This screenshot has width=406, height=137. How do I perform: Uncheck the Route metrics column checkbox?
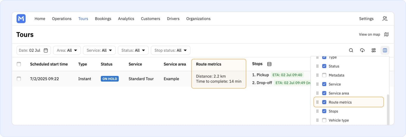click(x=324, y=102)
